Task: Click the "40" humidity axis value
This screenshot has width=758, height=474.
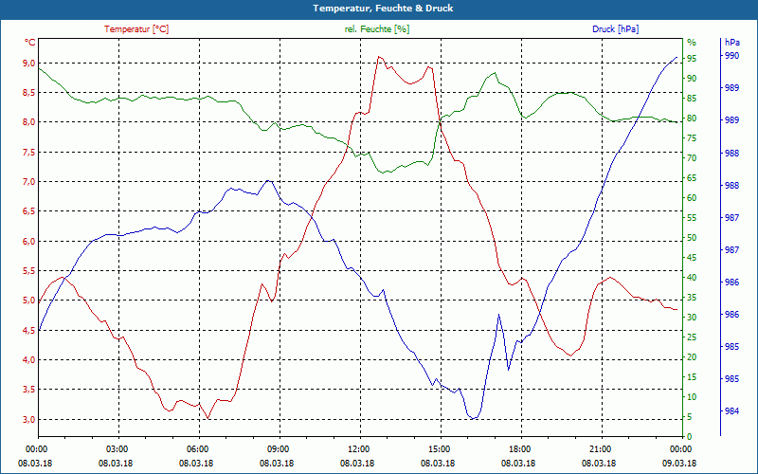Action: (x=692, y=278)
